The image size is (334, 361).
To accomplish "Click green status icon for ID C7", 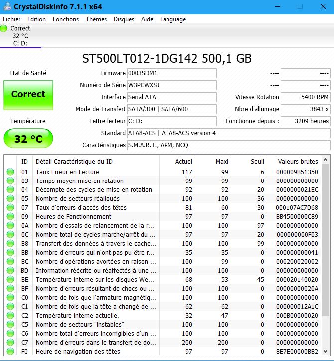I will pyautogui.click(x=10, y=343).
